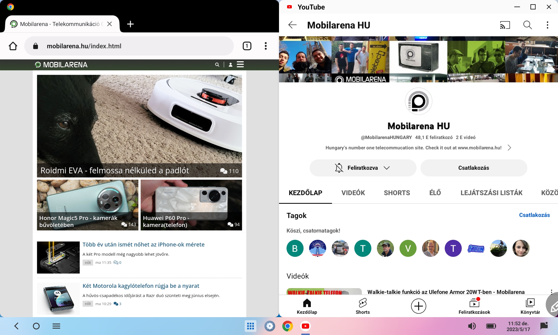Image resolution: width=558 pixels, height=335 pixels.
Task: Open Roidmi EVA featured article image
Action: [139, 126]
